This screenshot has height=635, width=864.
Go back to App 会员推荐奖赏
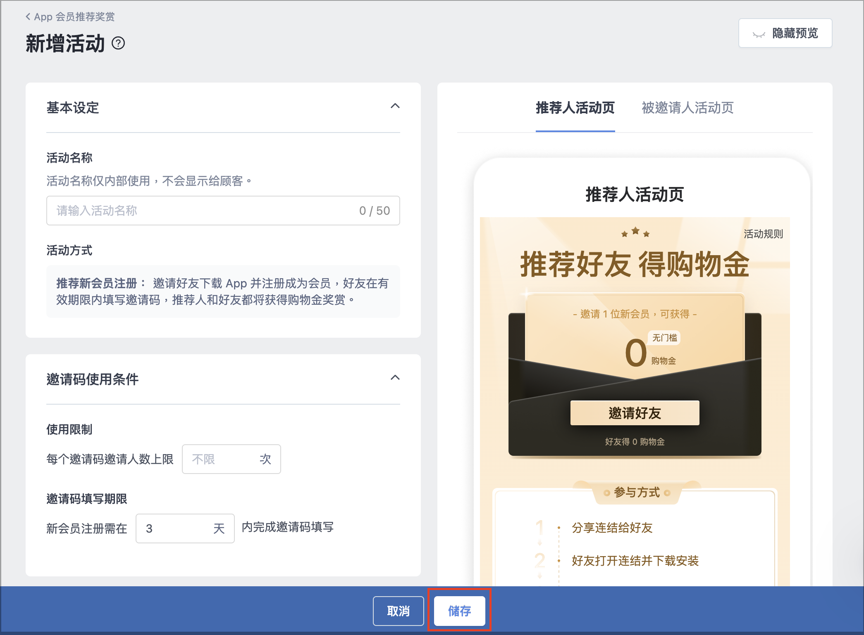click(x=70, y=17)
